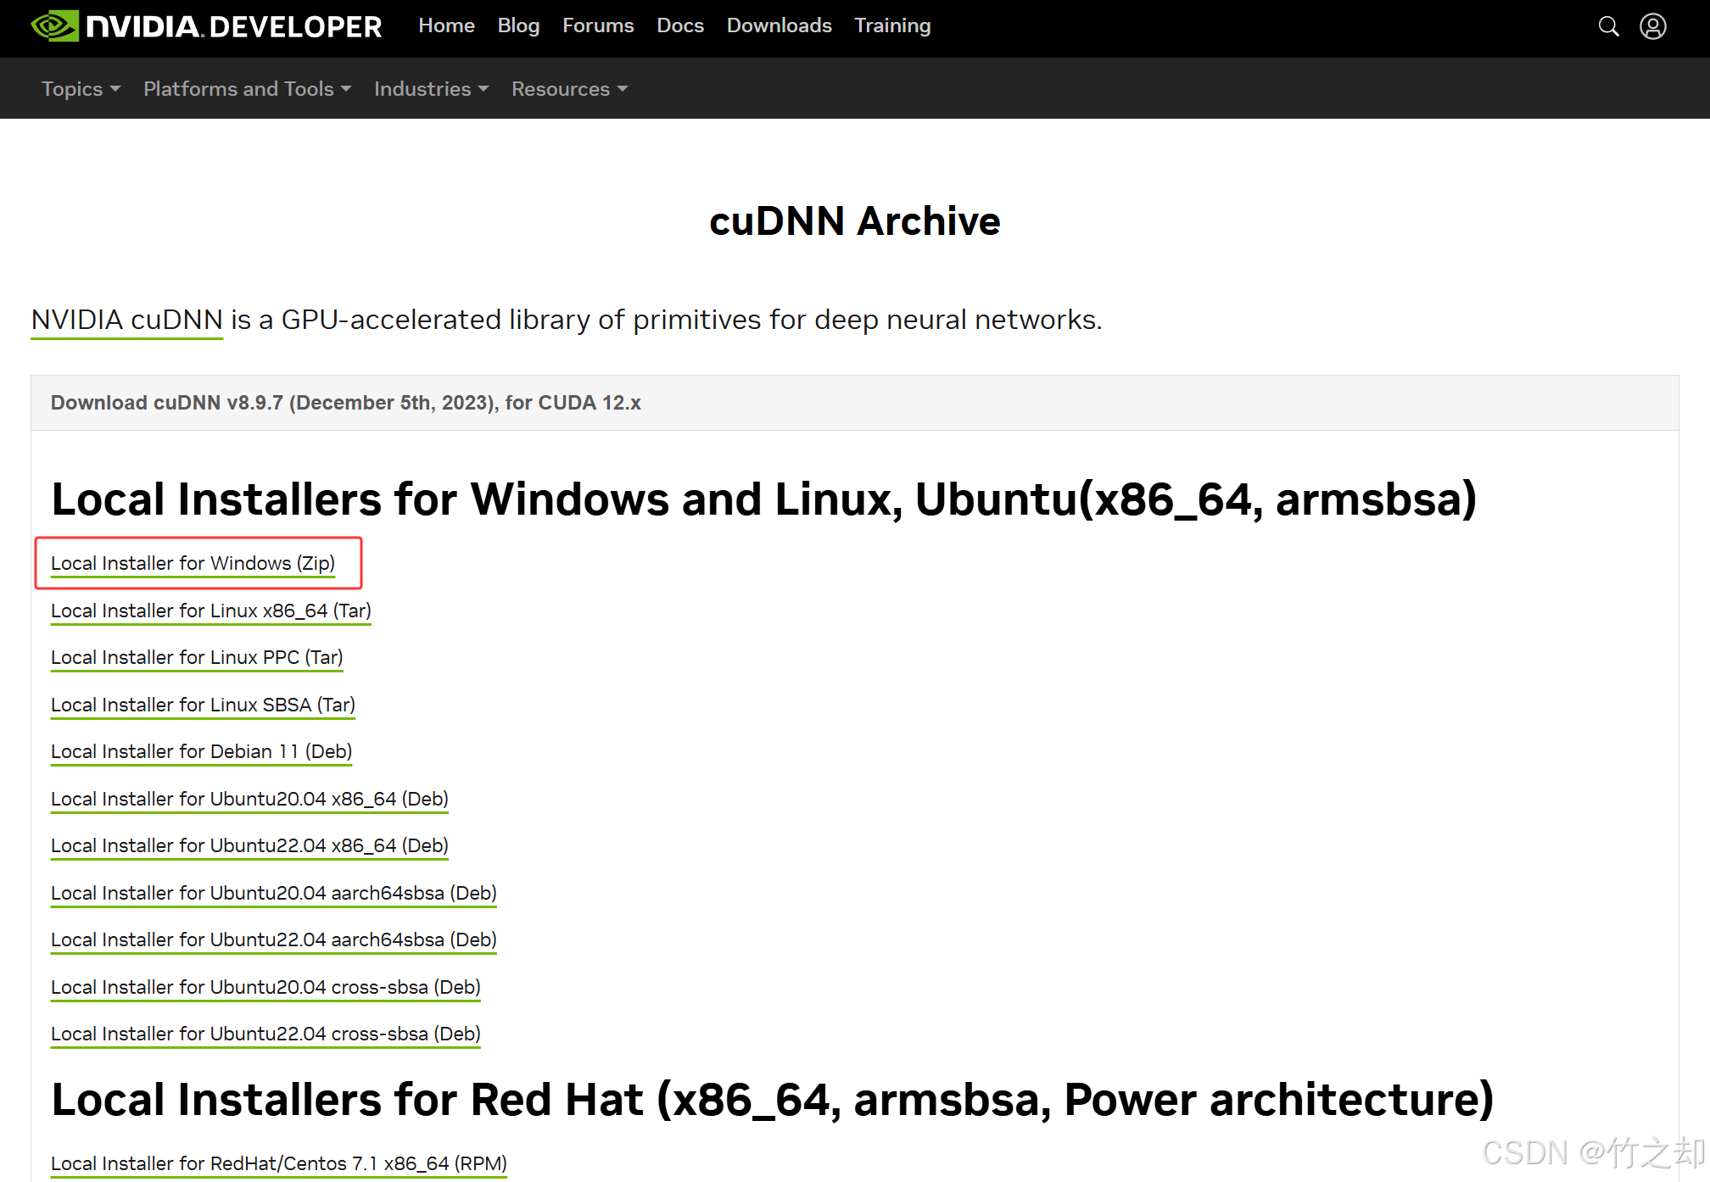Download Local Installer for Windows (Zip)

[x=193, y=564]
